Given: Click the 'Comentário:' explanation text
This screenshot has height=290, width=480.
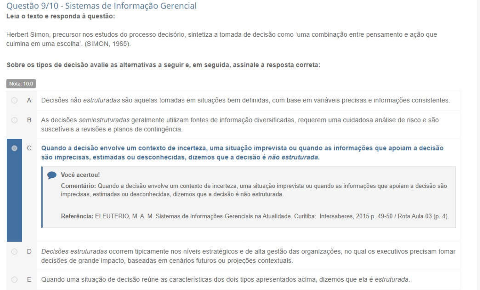Looking at the screenshot, I should (x=254, y=190).
